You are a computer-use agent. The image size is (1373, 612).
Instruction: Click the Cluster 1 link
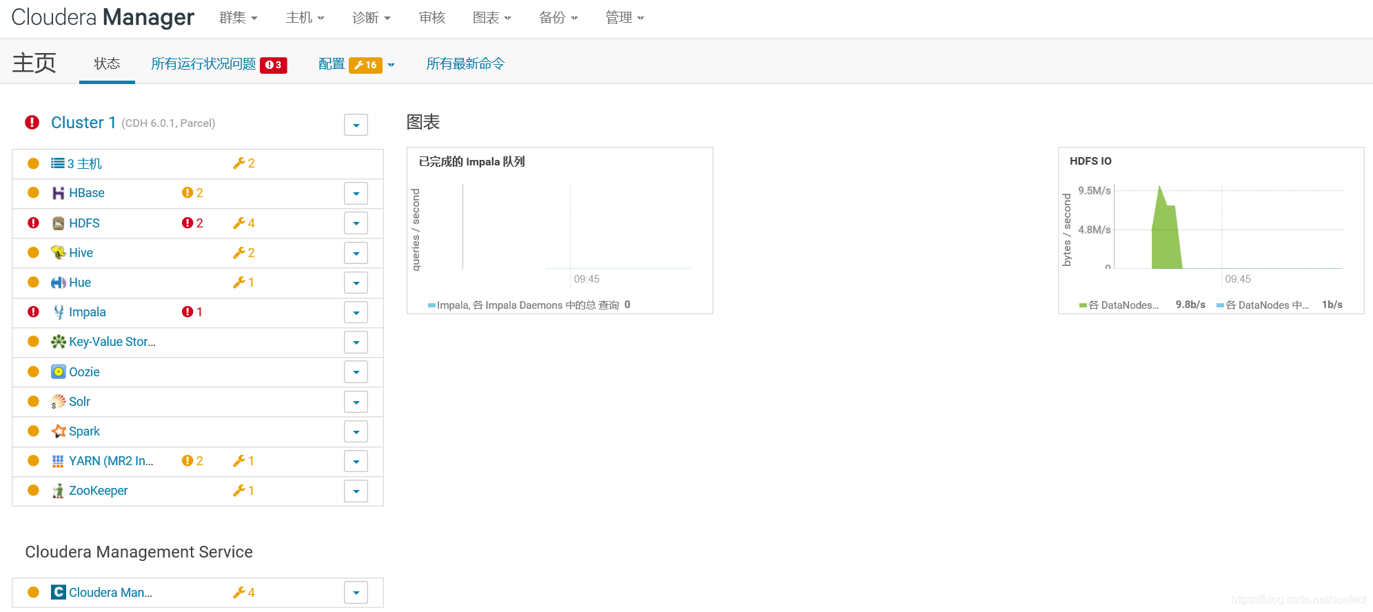[x=83, y=123]
